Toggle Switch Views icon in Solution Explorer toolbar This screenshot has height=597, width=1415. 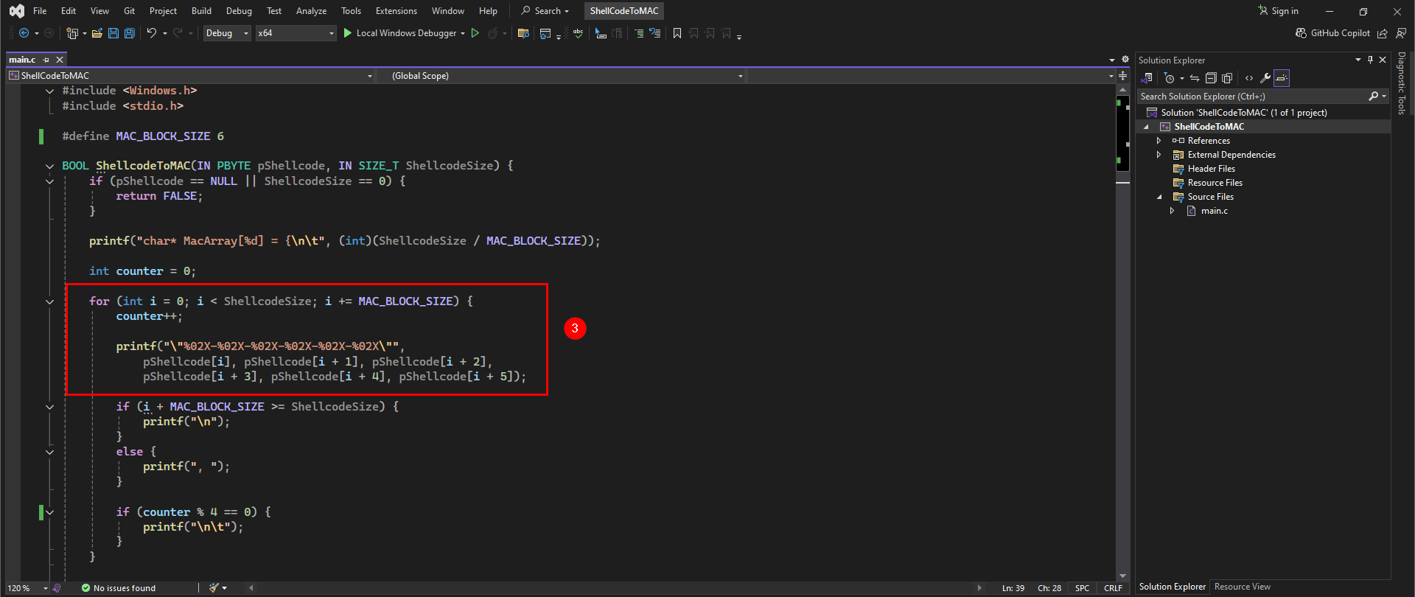click(x=1147, y=78)
